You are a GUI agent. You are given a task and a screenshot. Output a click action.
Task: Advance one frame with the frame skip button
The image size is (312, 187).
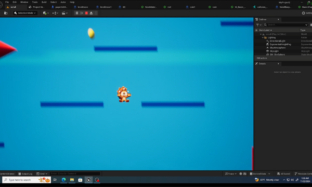point(82,13)
